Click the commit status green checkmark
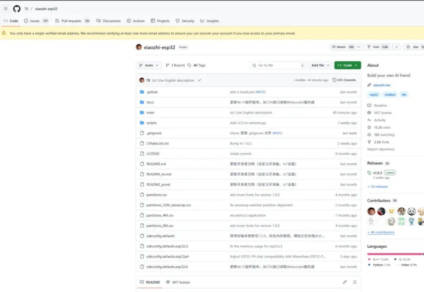This screenshot has width=424, height=292. pyautogui.click(x=199, y=80)
